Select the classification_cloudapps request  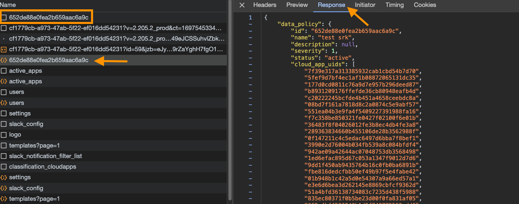(x=42, y=167)
